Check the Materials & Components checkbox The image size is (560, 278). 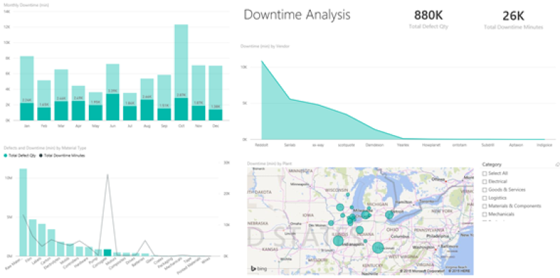point(484,206)
